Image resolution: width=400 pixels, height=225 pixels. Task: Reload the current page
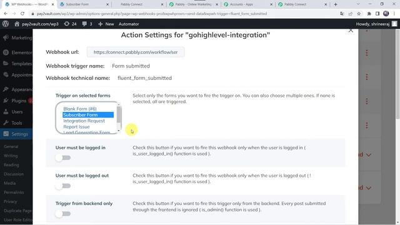click(22, 14)
